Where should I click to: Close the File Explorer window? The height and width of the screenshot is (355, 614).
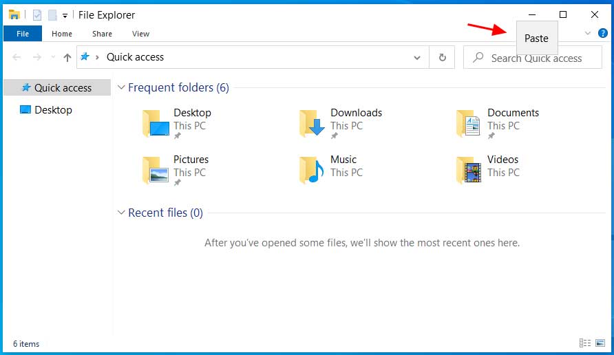coord(595,15)
